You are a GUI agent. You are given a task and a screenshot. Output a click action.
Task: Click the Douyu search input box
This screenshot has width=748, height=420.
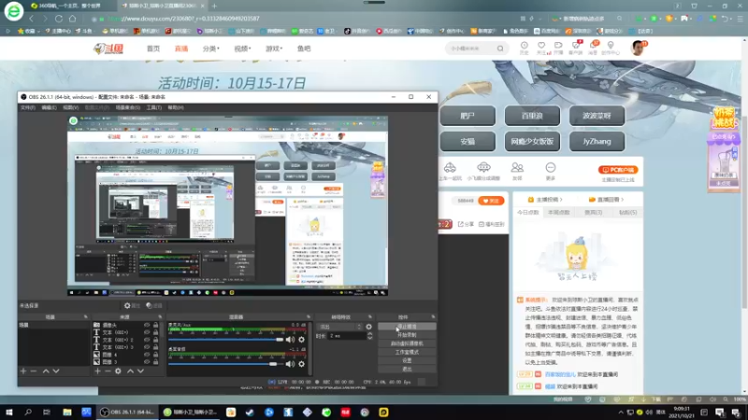click(x=471, y=49)
